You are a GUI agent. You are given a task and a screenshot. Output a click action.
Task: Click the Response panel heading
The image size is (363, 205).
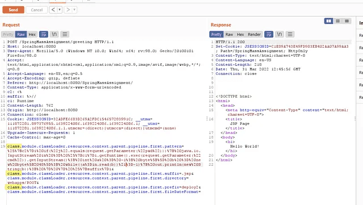pyautogui.click(x=221, y=25)
